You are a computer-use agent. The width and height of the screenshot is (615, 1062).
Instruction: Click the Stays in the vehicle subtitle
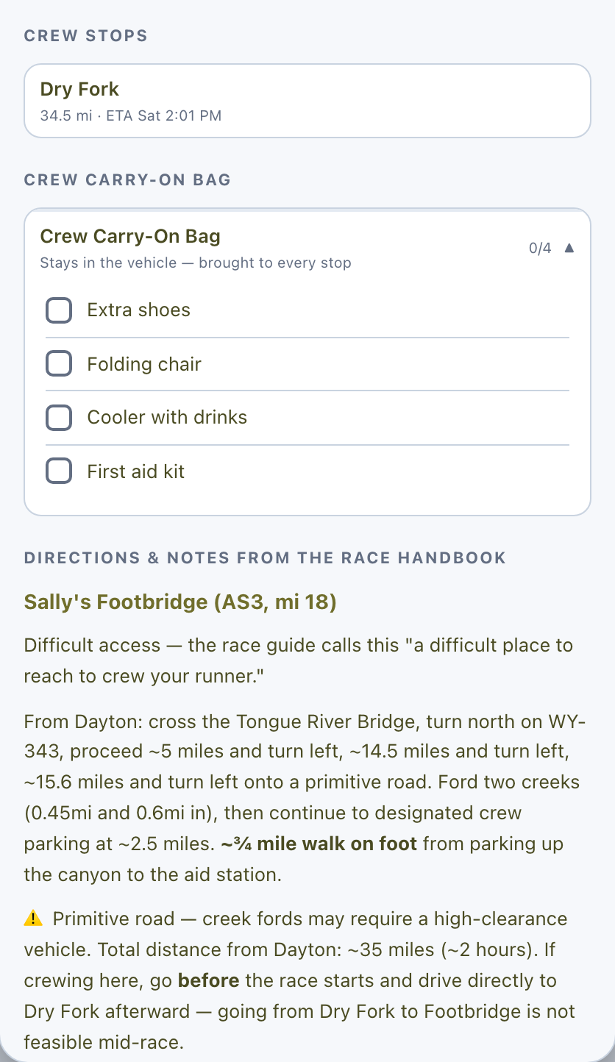(x=196, y=263)
